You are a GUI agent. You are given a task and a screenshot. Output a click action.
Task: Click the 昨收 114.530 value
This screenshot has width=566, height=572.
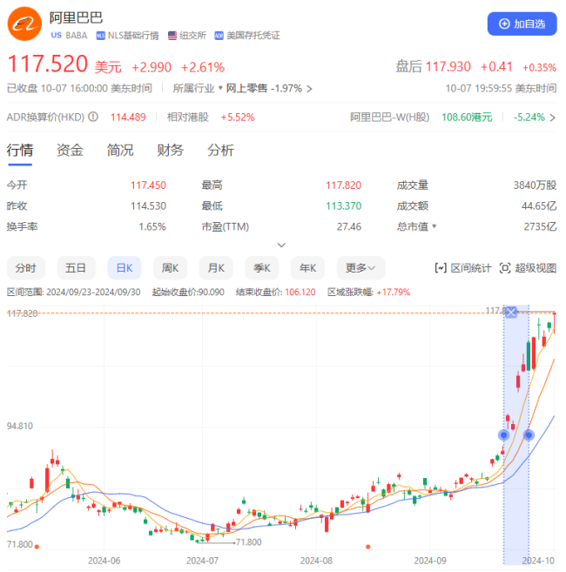[148, 206]
